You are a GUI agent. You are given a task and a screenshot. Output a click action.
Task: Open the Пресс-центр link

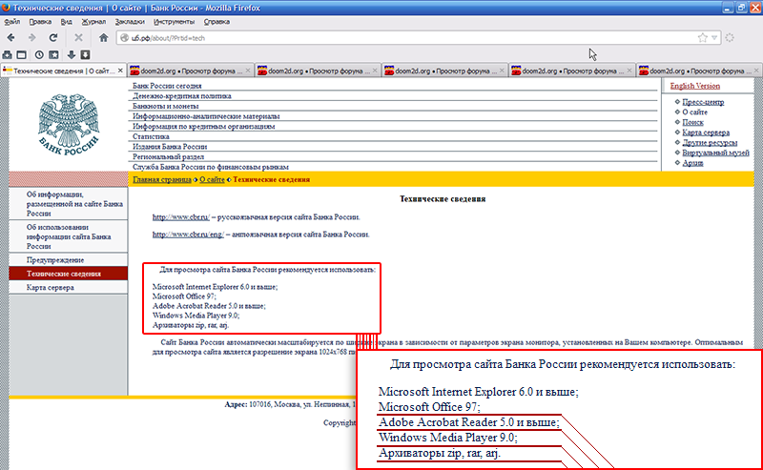point(704,101)
